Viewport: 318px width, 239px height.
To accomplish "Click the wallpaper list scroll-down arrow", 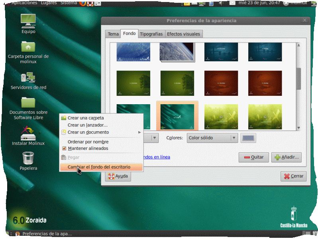I will tap(298, 128).
